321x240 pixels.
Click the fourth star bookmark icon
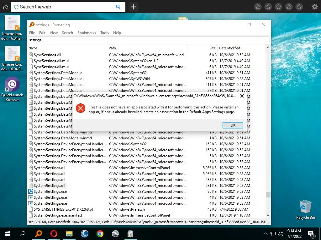(x=289, y=7)
